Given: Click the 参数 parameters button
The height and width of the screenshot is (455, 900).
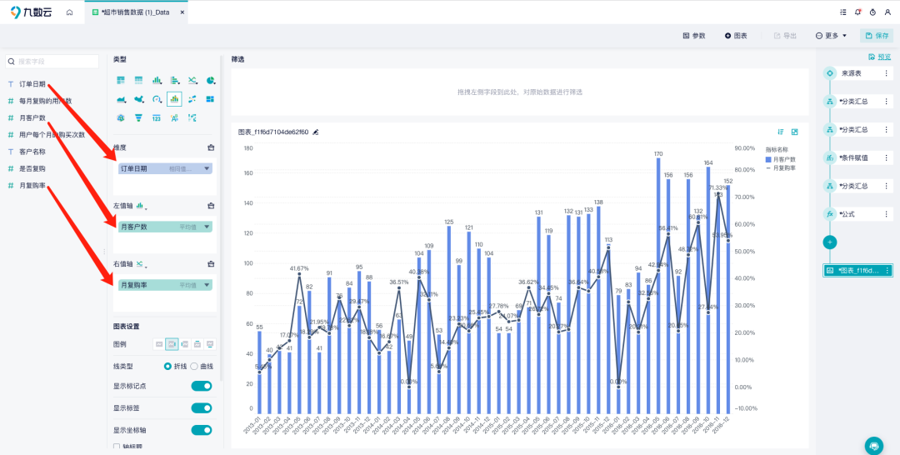Looking at the screenshot, I should [694, 36].
